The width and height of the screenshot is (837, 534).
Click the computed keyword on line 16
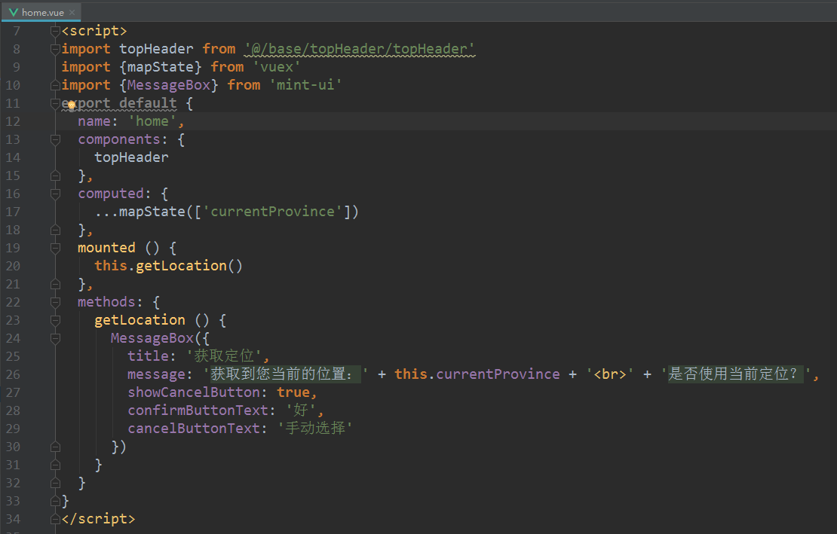[111, 194]
